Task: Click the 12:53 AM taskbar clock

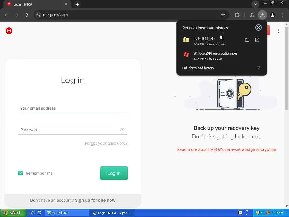Action: pos(279,213)
